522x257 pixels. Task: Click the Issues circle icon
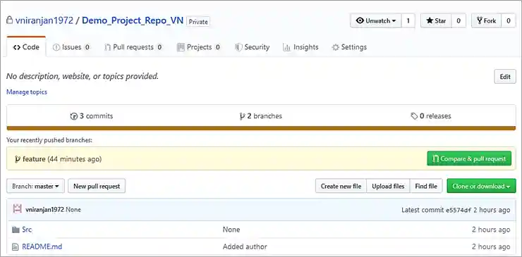coord(56,47)
